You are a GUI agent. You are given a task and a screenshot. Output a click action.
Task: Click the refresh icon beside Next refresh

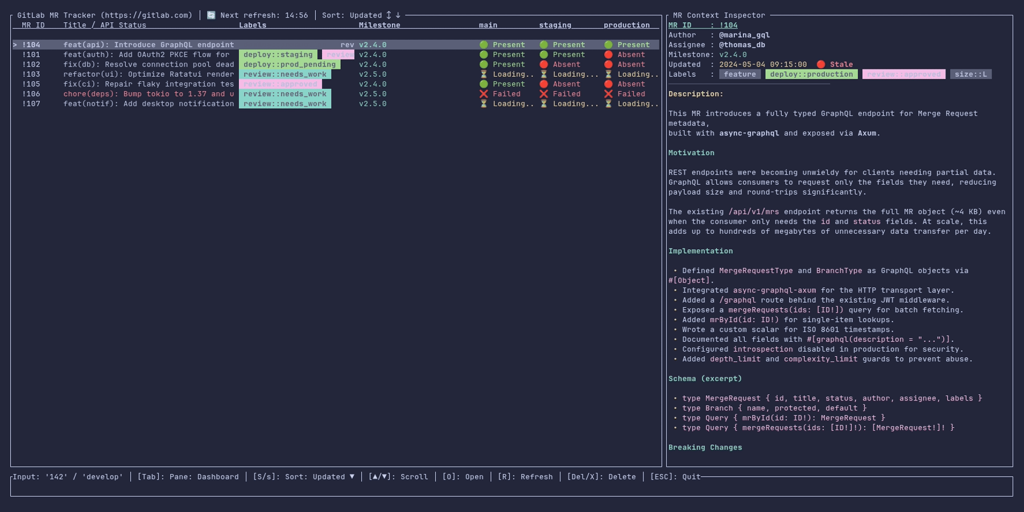tap(211, 15)
